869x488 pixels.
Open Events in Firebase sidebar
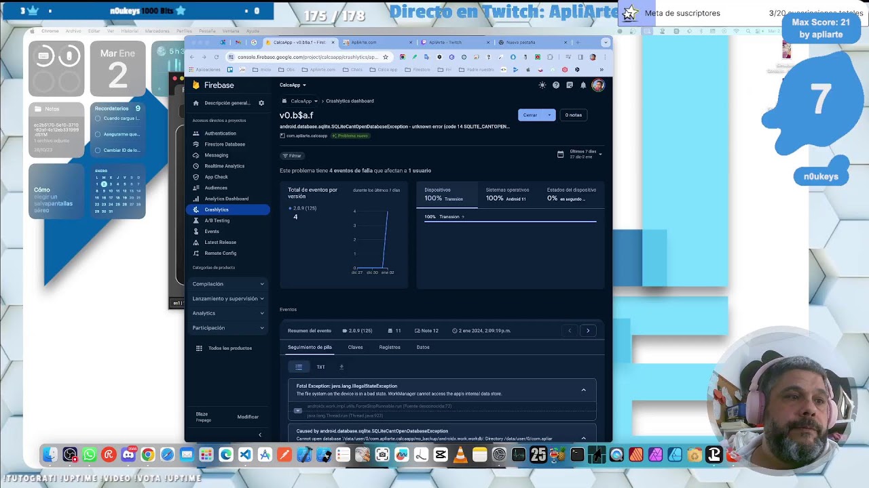point(212,231)
